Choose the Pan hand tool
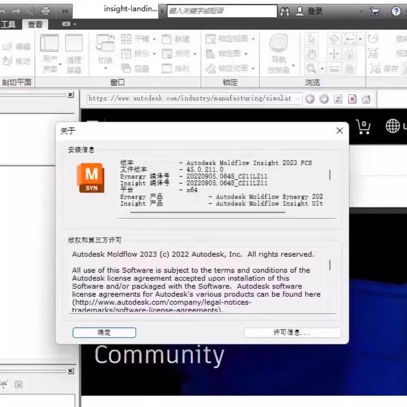Image resolution: width=407 pixels, height=407 pixels. 311,54
